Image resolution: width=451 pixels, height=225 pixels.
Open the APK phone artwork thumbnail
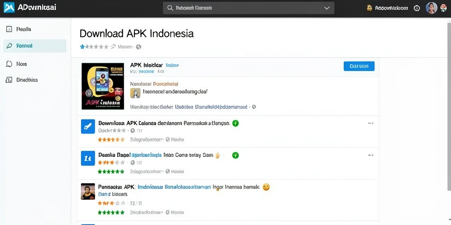click(103, 86)
